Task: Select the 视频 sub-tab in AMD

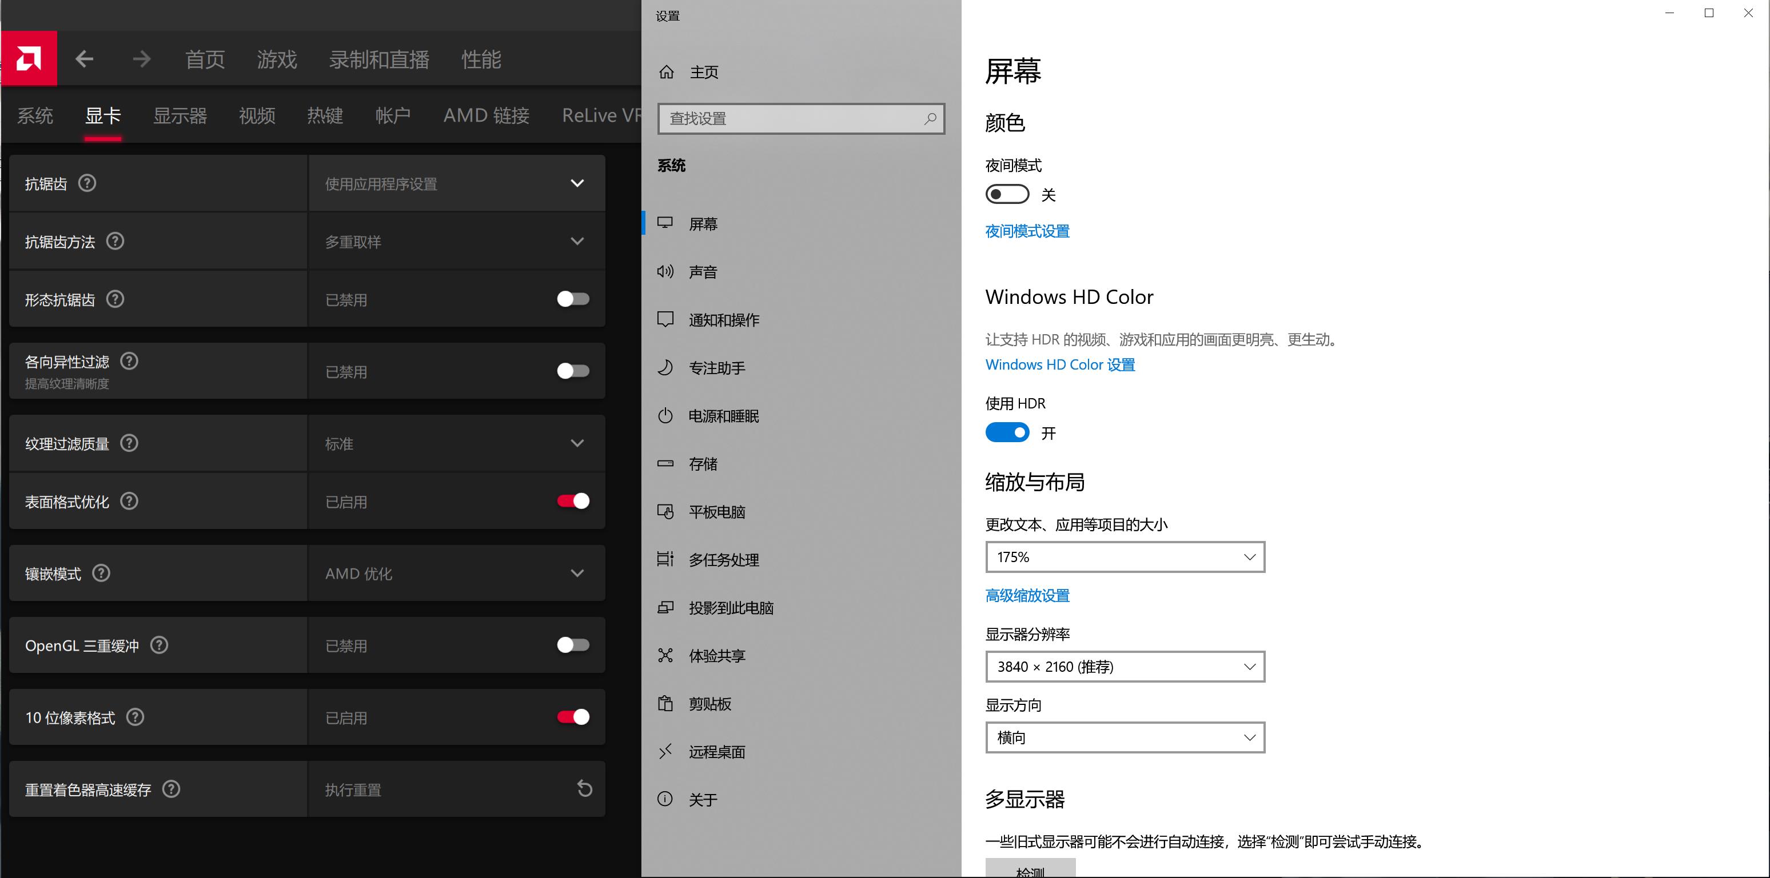Action: click(x=257, y=115)
